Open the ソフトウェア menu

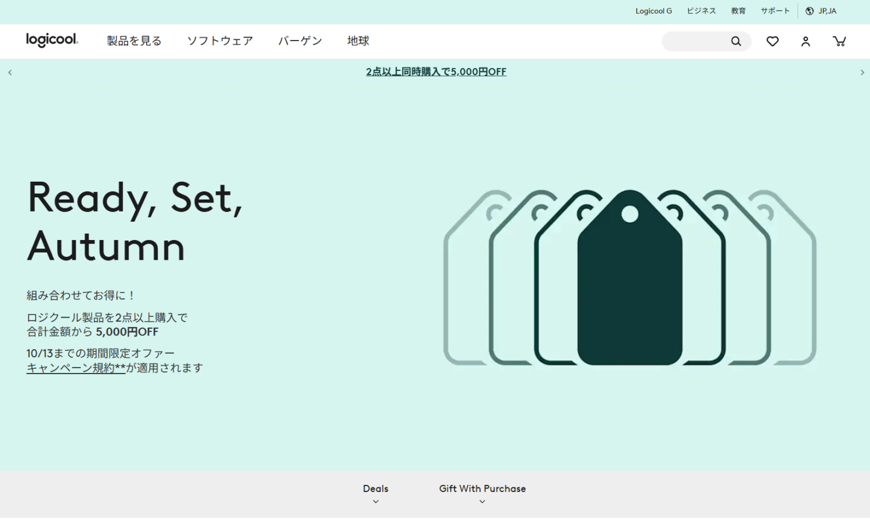click(220, 41)
